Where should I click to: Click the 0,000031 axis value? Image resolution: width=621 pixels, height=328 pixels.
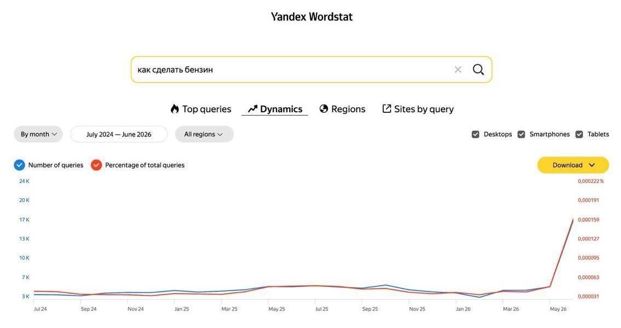coord(589,296)
